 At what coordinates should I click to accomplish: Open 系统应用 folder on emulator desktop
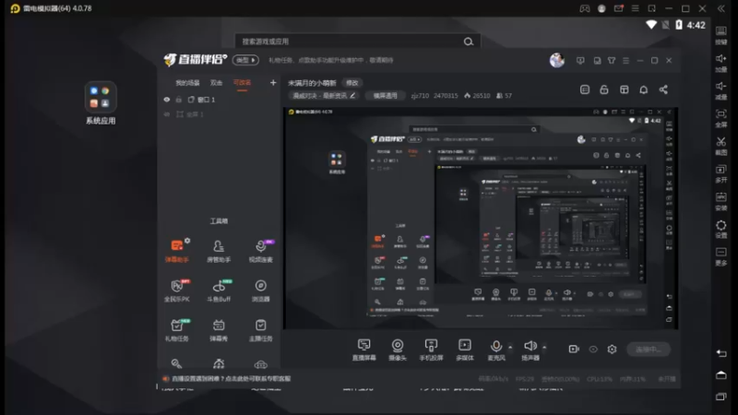click(x=101, y=102)
